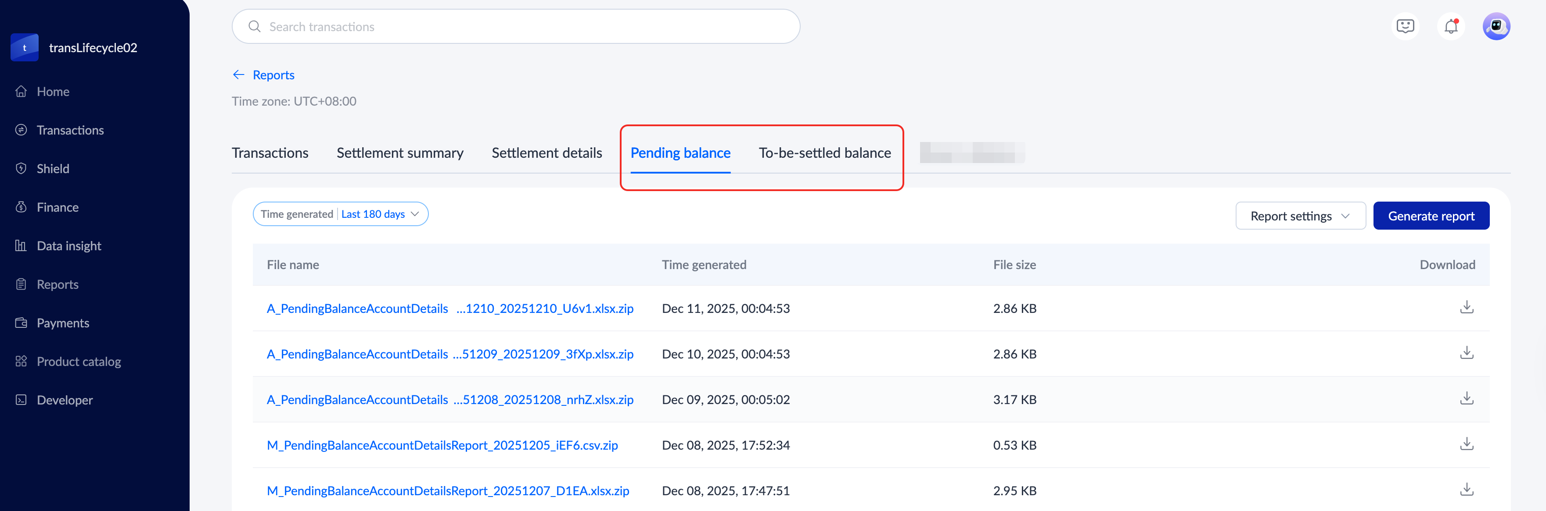Click the Search transactions field
Viewport: 1546px width, 511px height.
pyautogui.click(x=516, y=26)
